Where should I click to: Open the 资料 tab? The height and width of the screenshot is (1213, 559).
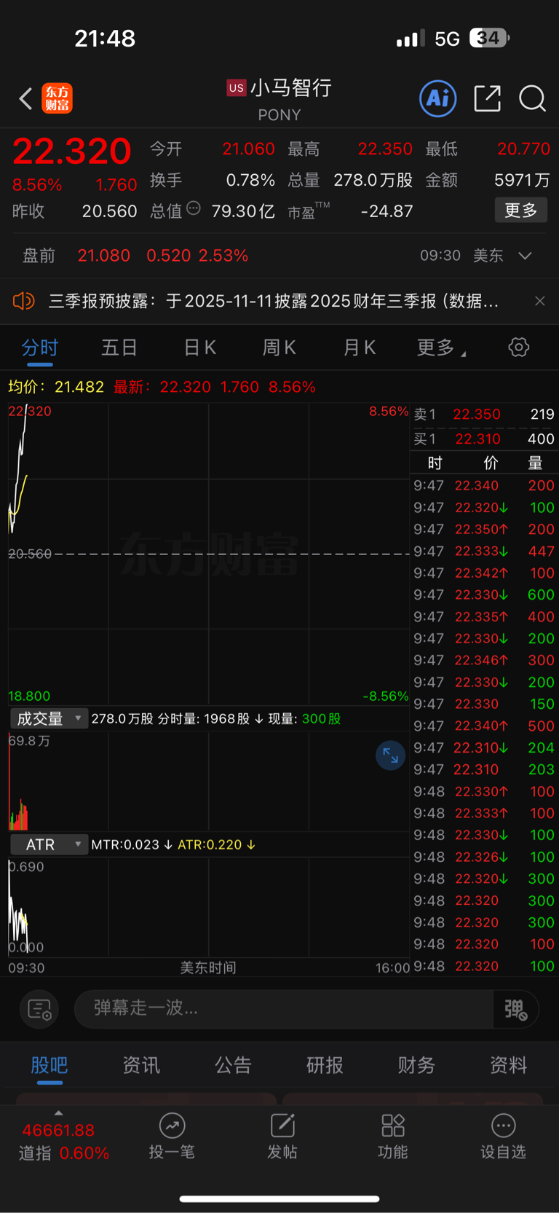tap(508, 1065)
